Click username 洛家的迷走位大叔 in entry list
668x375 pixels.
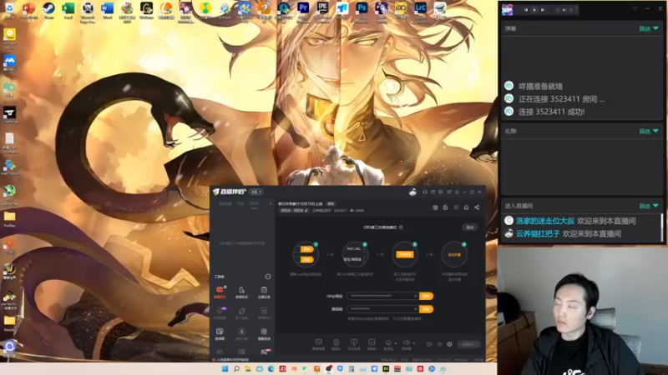click(545, 221)
